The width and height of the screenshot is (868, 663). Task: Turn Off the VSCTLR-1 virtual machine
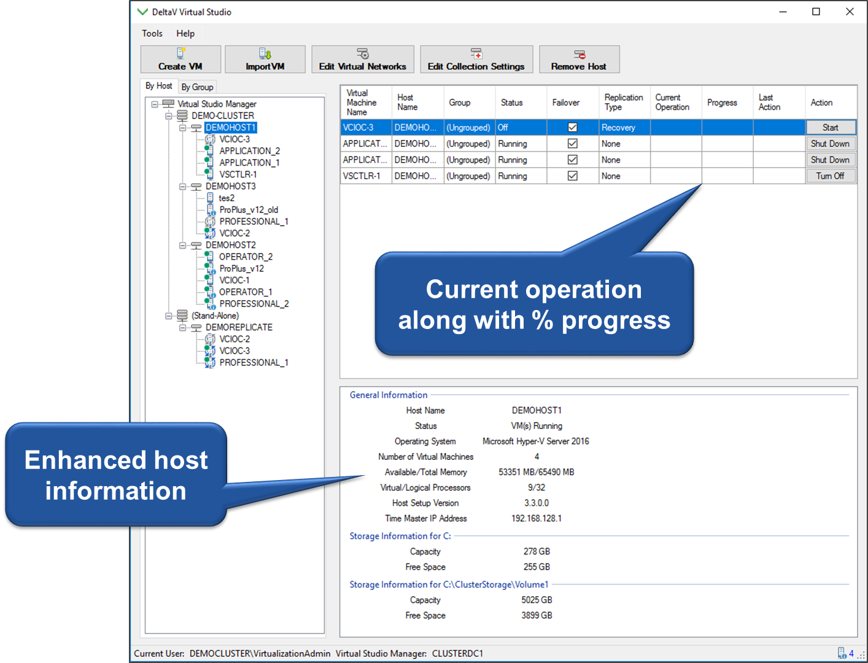pos(831,176)
